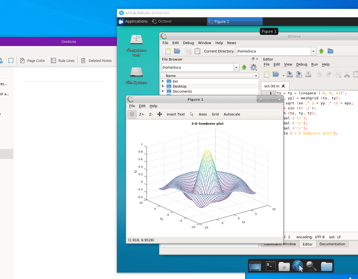The height and width of the screenshot is (279, 358).
Task: Switch to the Documentation tab
Action: (x=332, y=244)
